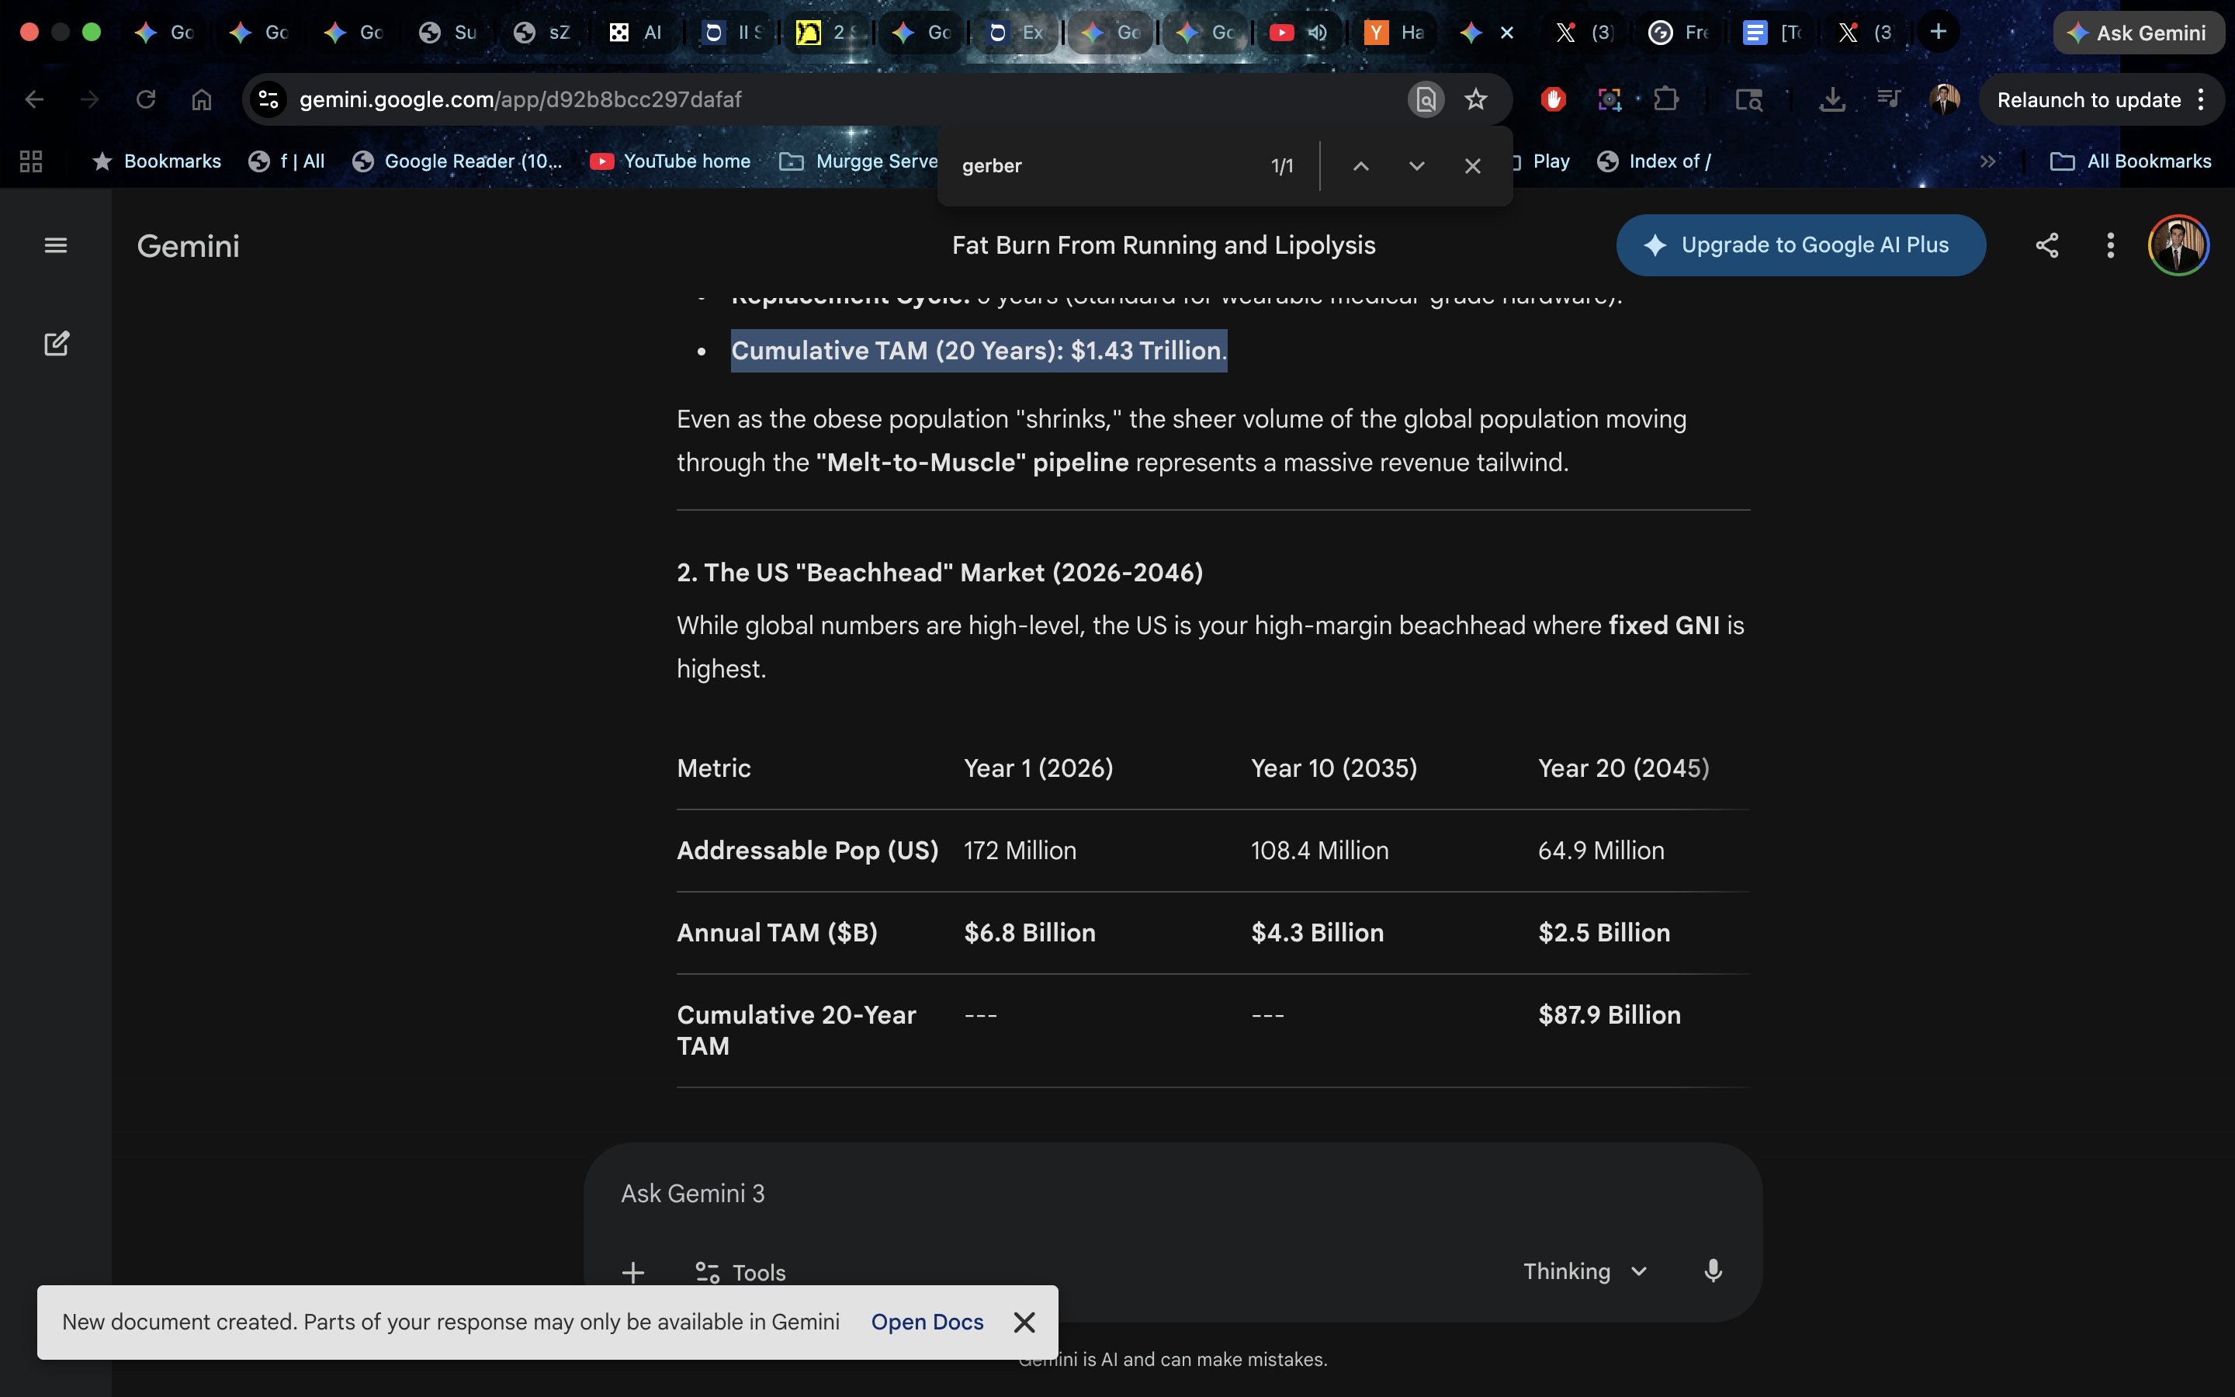Switch to the Hacker News tab
The width and height of the screenshot is (2235, 1397).
[x=1394, y=33]
